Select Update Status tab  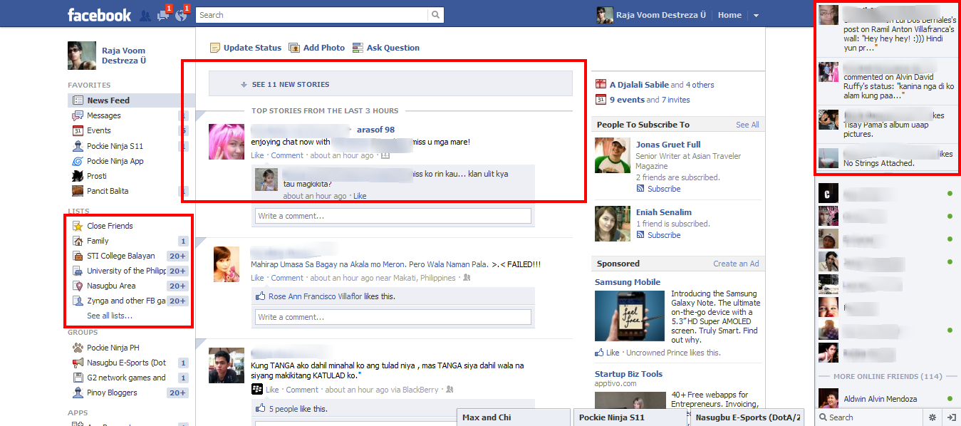[x=245, y=48]
